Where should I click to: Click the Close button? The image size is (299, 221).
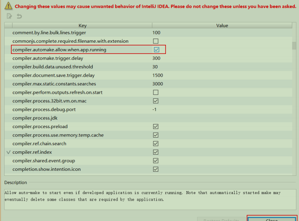click(272, 219)
